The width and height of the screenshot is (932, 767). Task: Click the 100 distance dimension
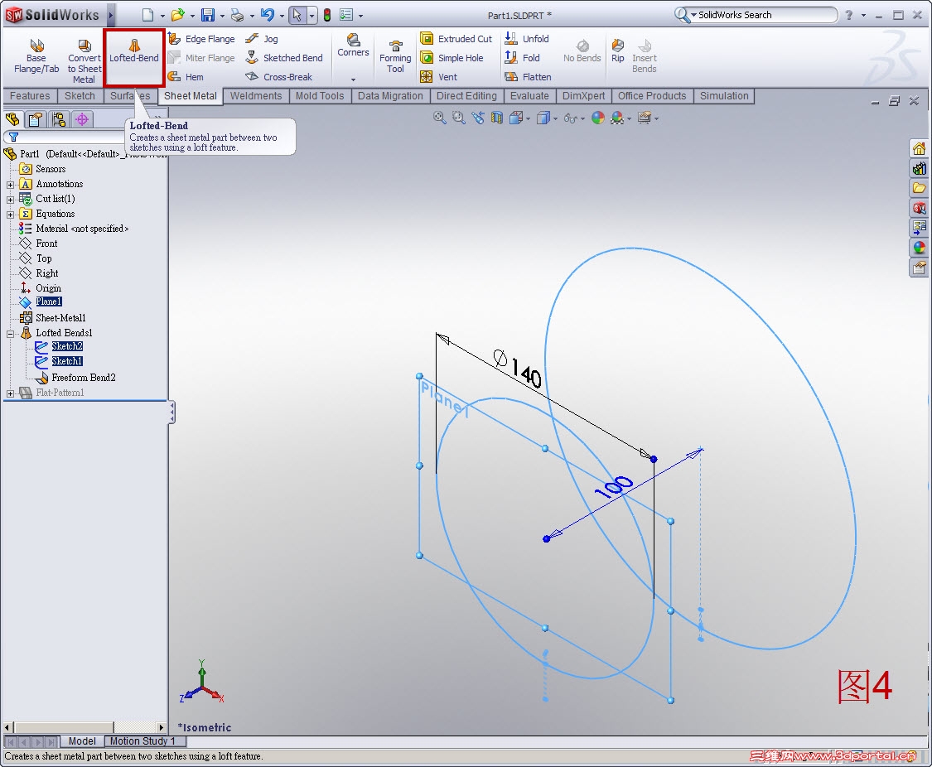pos(614,486)
